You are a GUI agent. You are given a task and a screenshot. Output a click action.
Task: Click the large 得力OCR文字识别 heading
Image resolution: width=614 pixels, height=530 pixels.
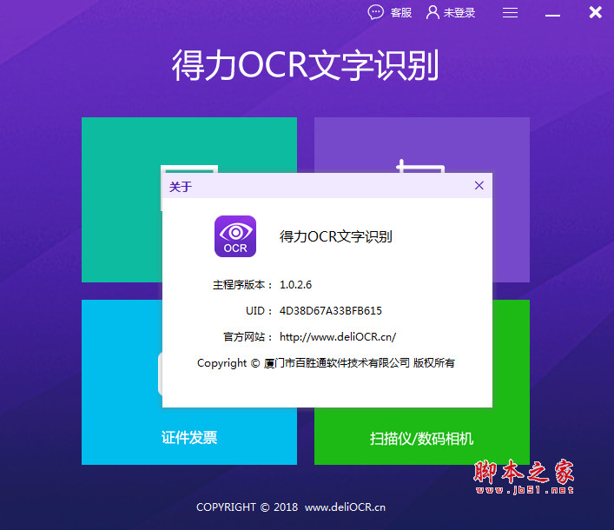305,65
